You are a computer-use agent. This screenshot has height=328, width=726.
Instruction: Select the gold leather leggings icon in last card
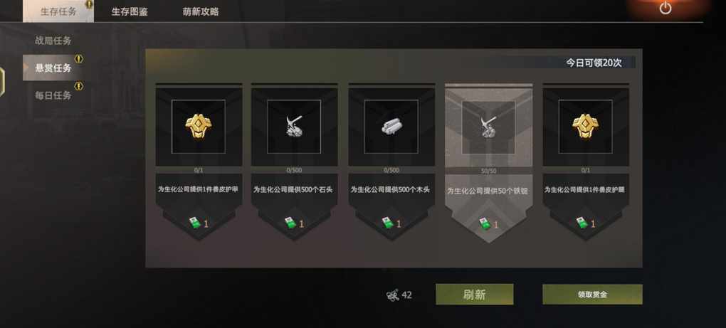pyautogui.click(x=585, y=127)
